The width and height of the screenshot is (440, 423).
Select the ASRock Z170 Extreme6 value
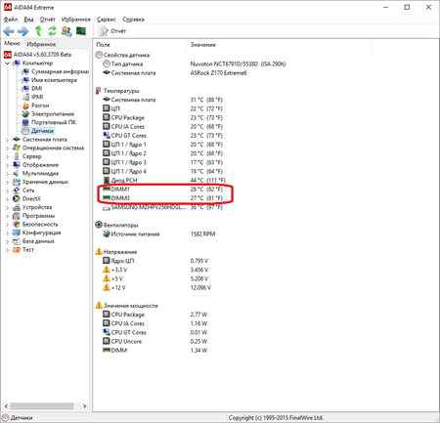click(x=219, y=73)
